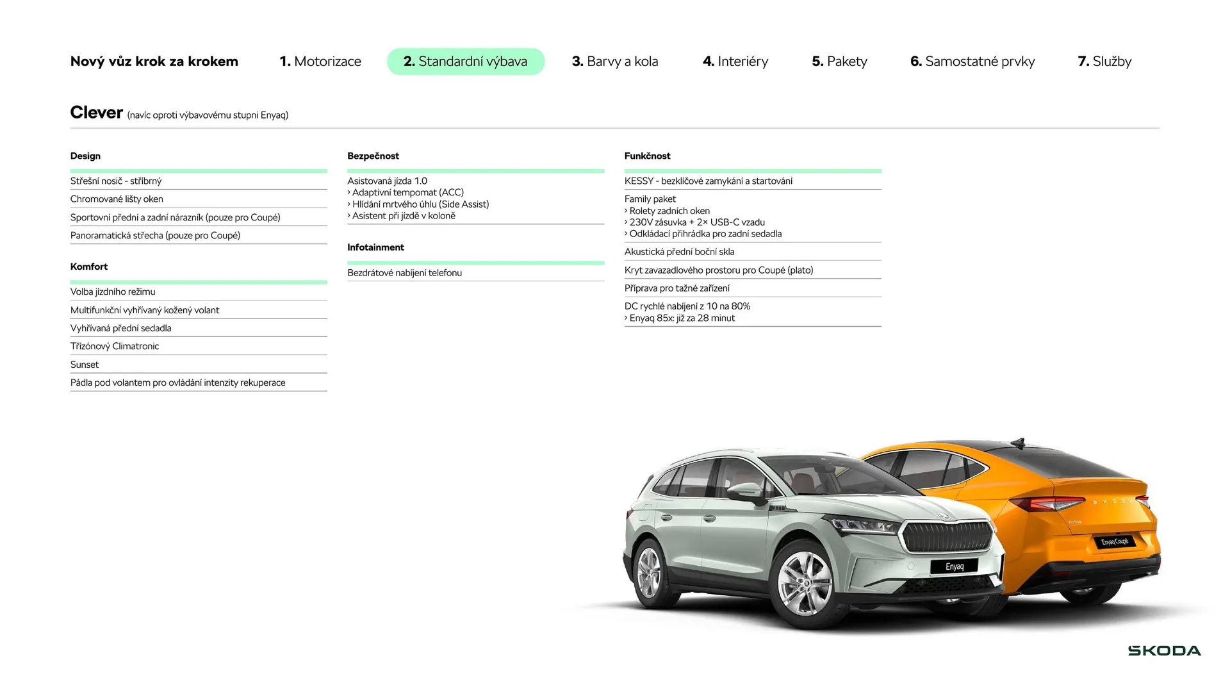Go to 3. Barvy a kola
The height and width of the screenshot is (692, 1230).
pyautogui.click(x=615, y=62)
